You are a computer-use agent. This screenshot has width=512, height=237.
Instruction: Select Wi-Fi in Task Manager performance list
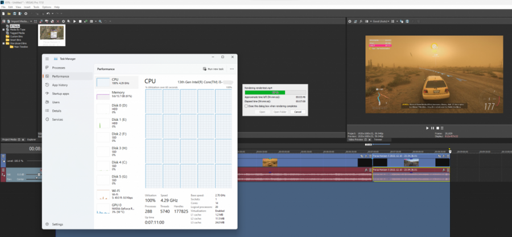pos(116,194)
